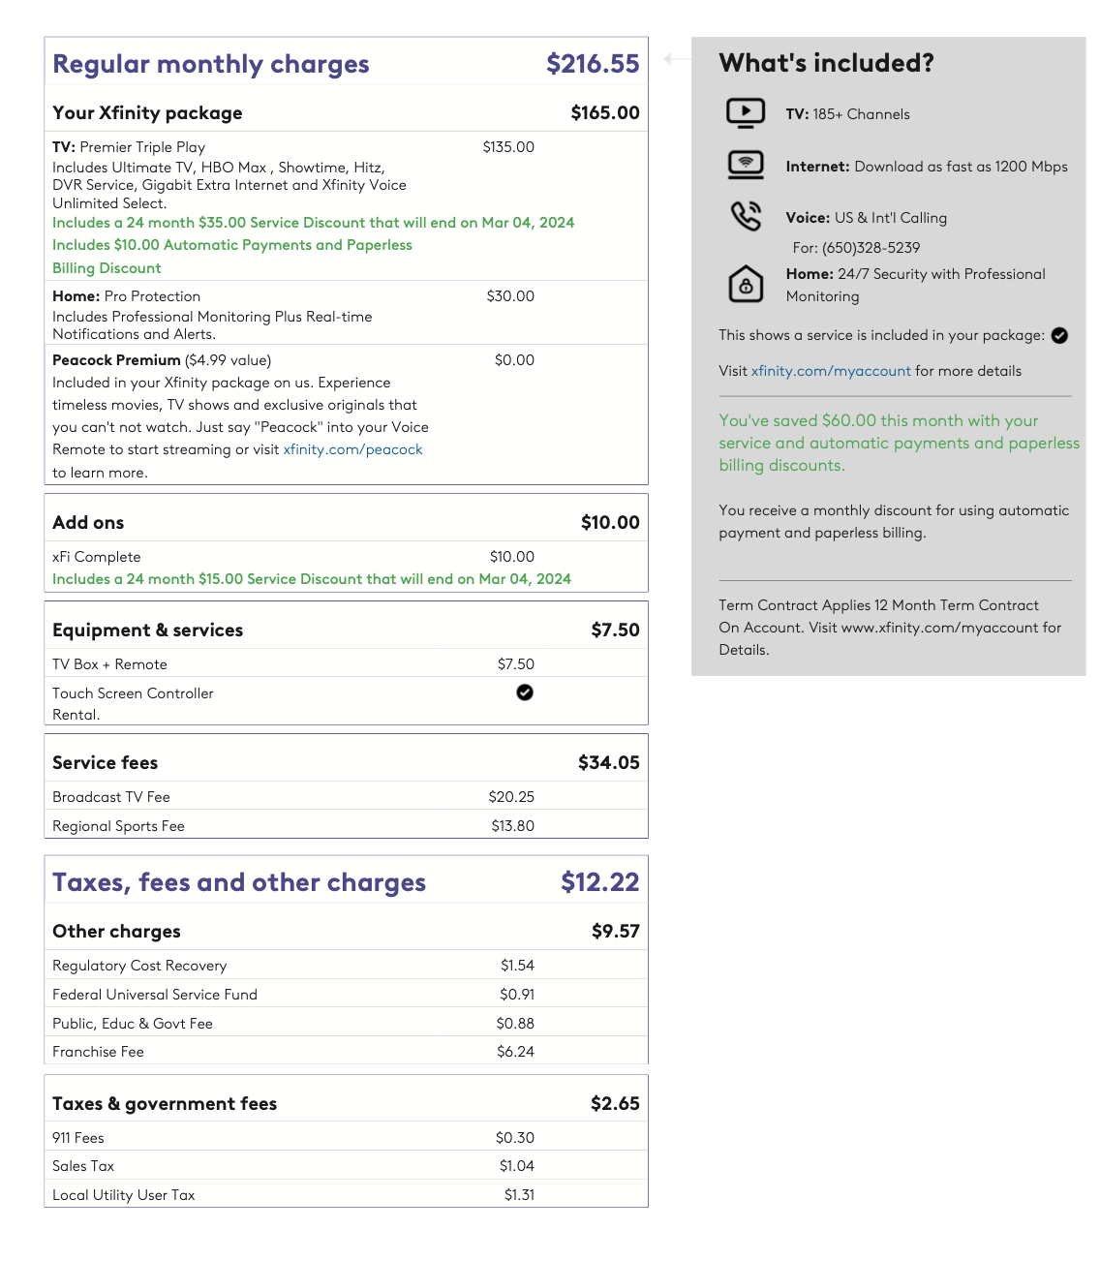Click the Add ons section header

(x=88, y=523)
